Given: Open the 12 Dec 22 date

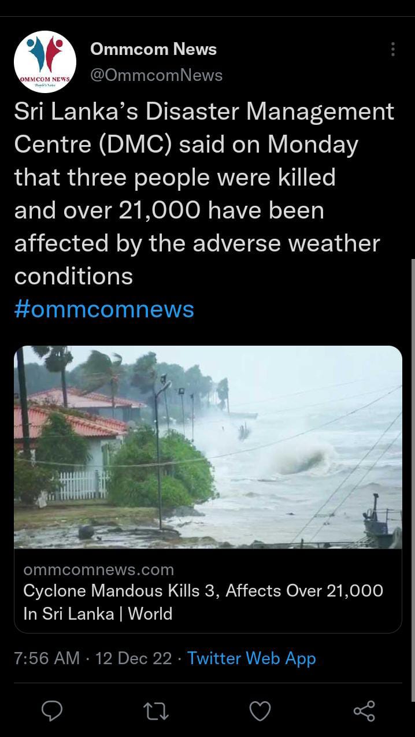Looking at the screenshot, I should coord(134,658).
